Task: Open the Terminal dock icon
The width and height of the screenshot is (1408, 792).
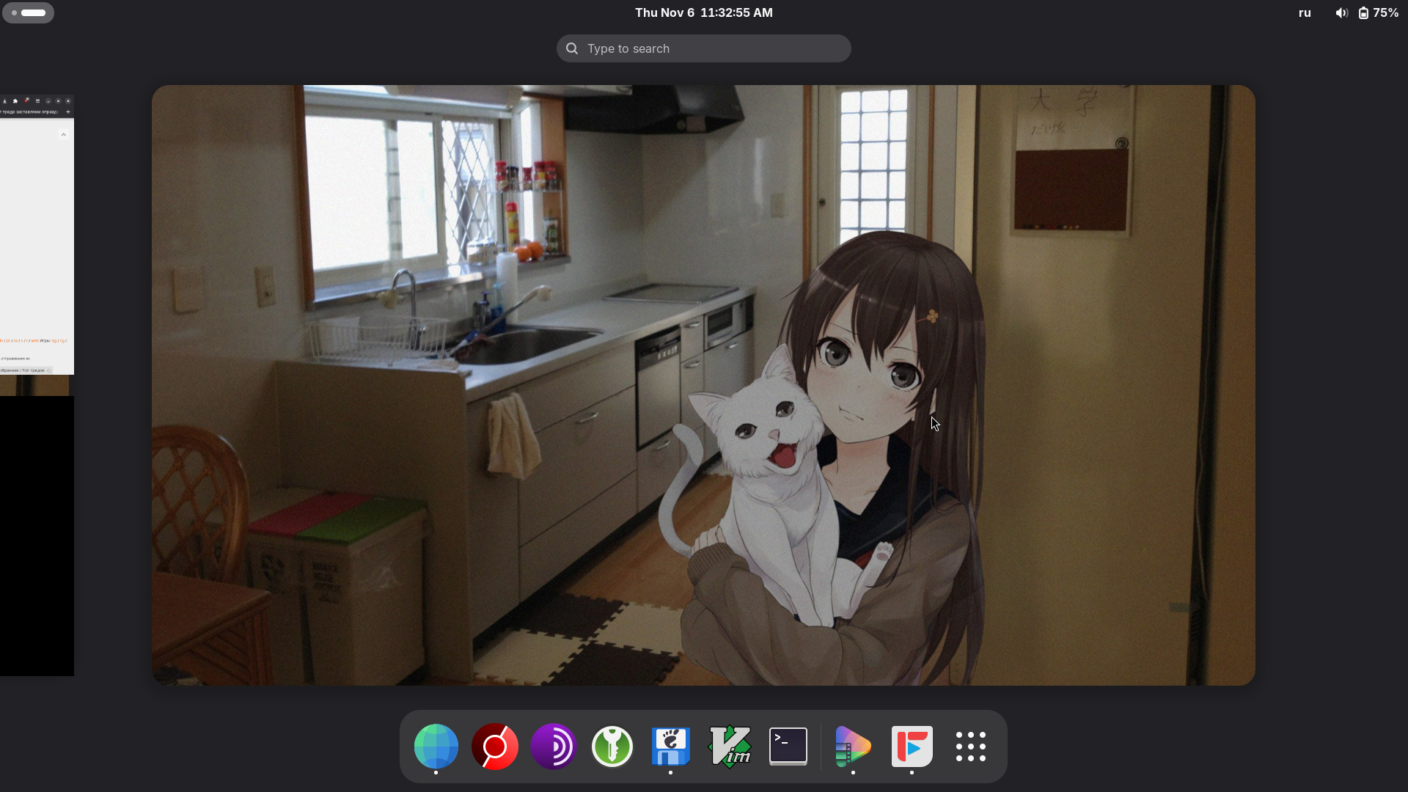Action: pyautogui.click(x=788, y=747)
